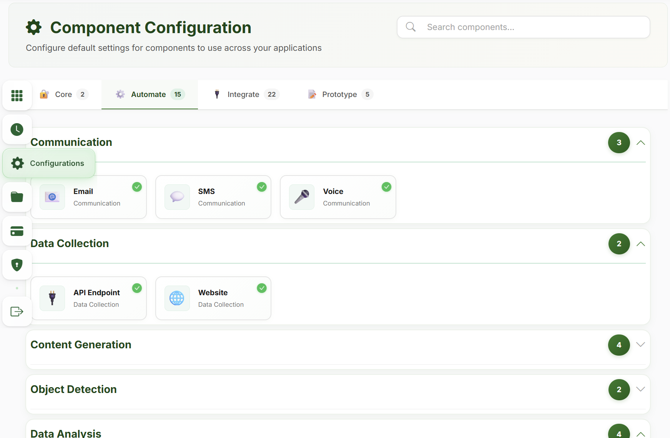Viewport: 670px width, 438px height.
Task: Click the Object Detection section heading
Action: coord(73,390)
